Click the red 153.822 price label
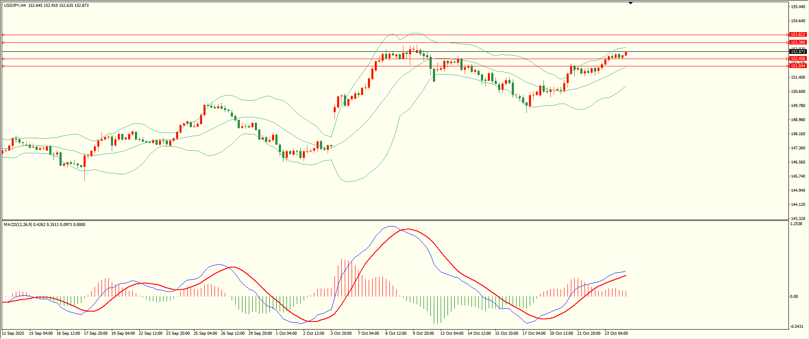 coord(798,35)
